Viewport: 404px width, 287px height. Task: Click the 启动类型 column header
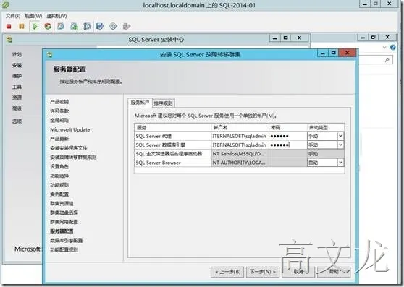(x=326, y=127)
